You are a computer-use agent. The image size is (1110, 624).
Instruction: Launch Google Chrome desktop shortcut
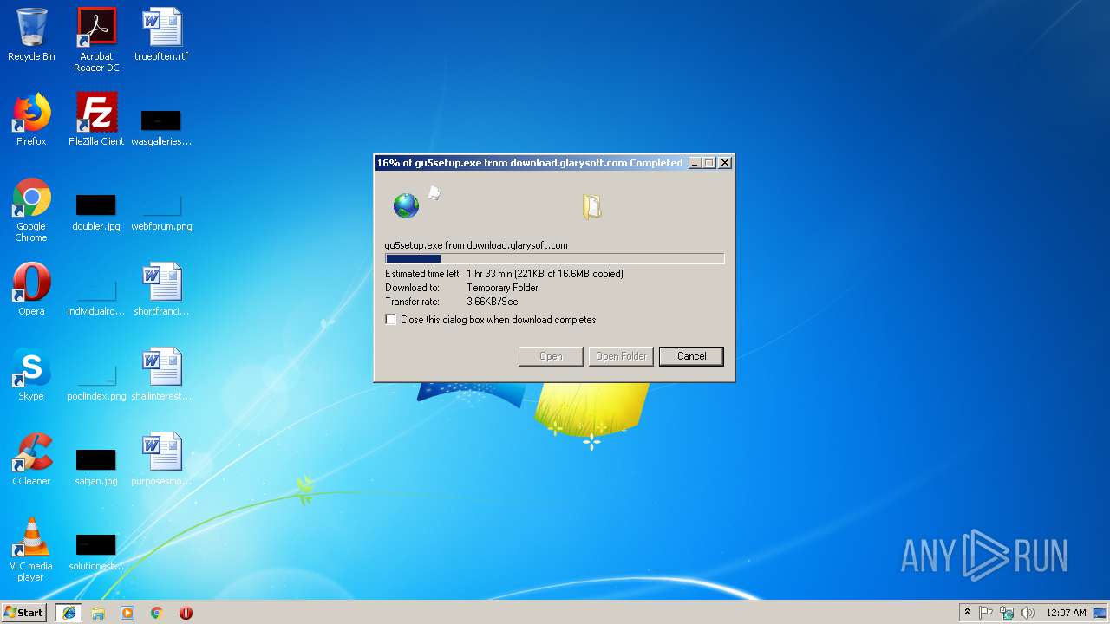coord(31,210)
